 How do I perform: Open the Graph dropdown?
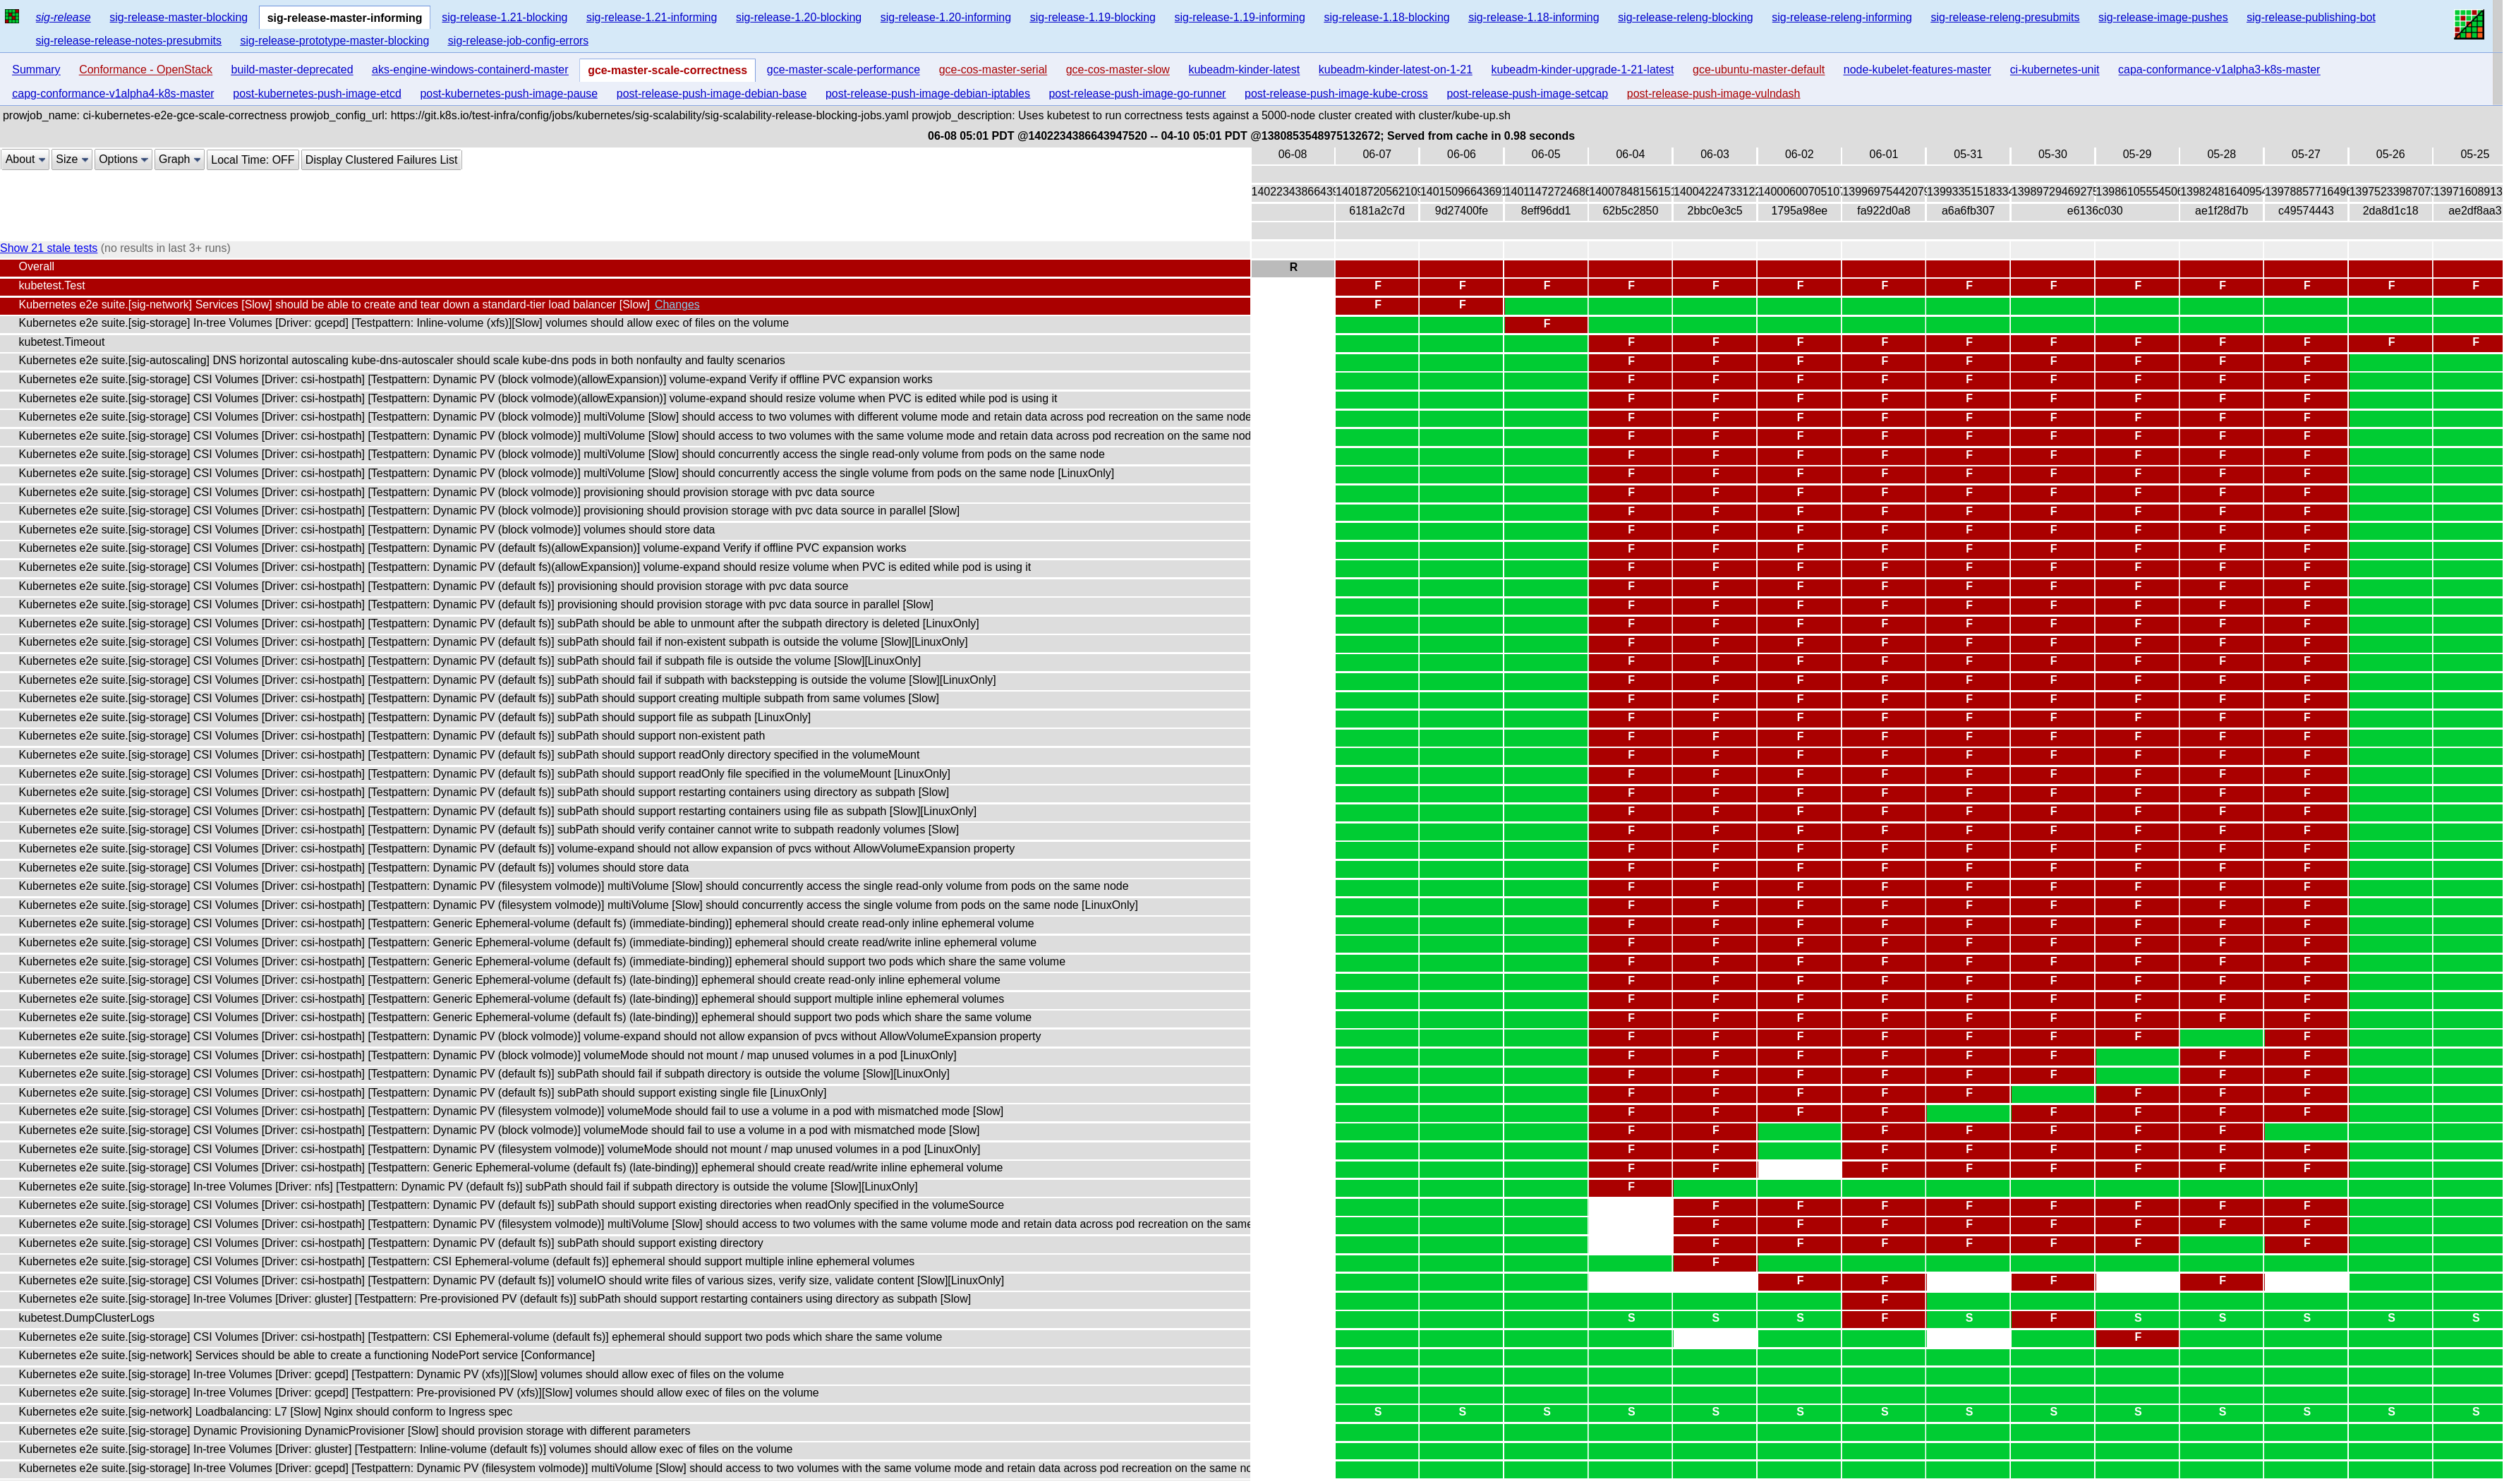click(180, 160)
